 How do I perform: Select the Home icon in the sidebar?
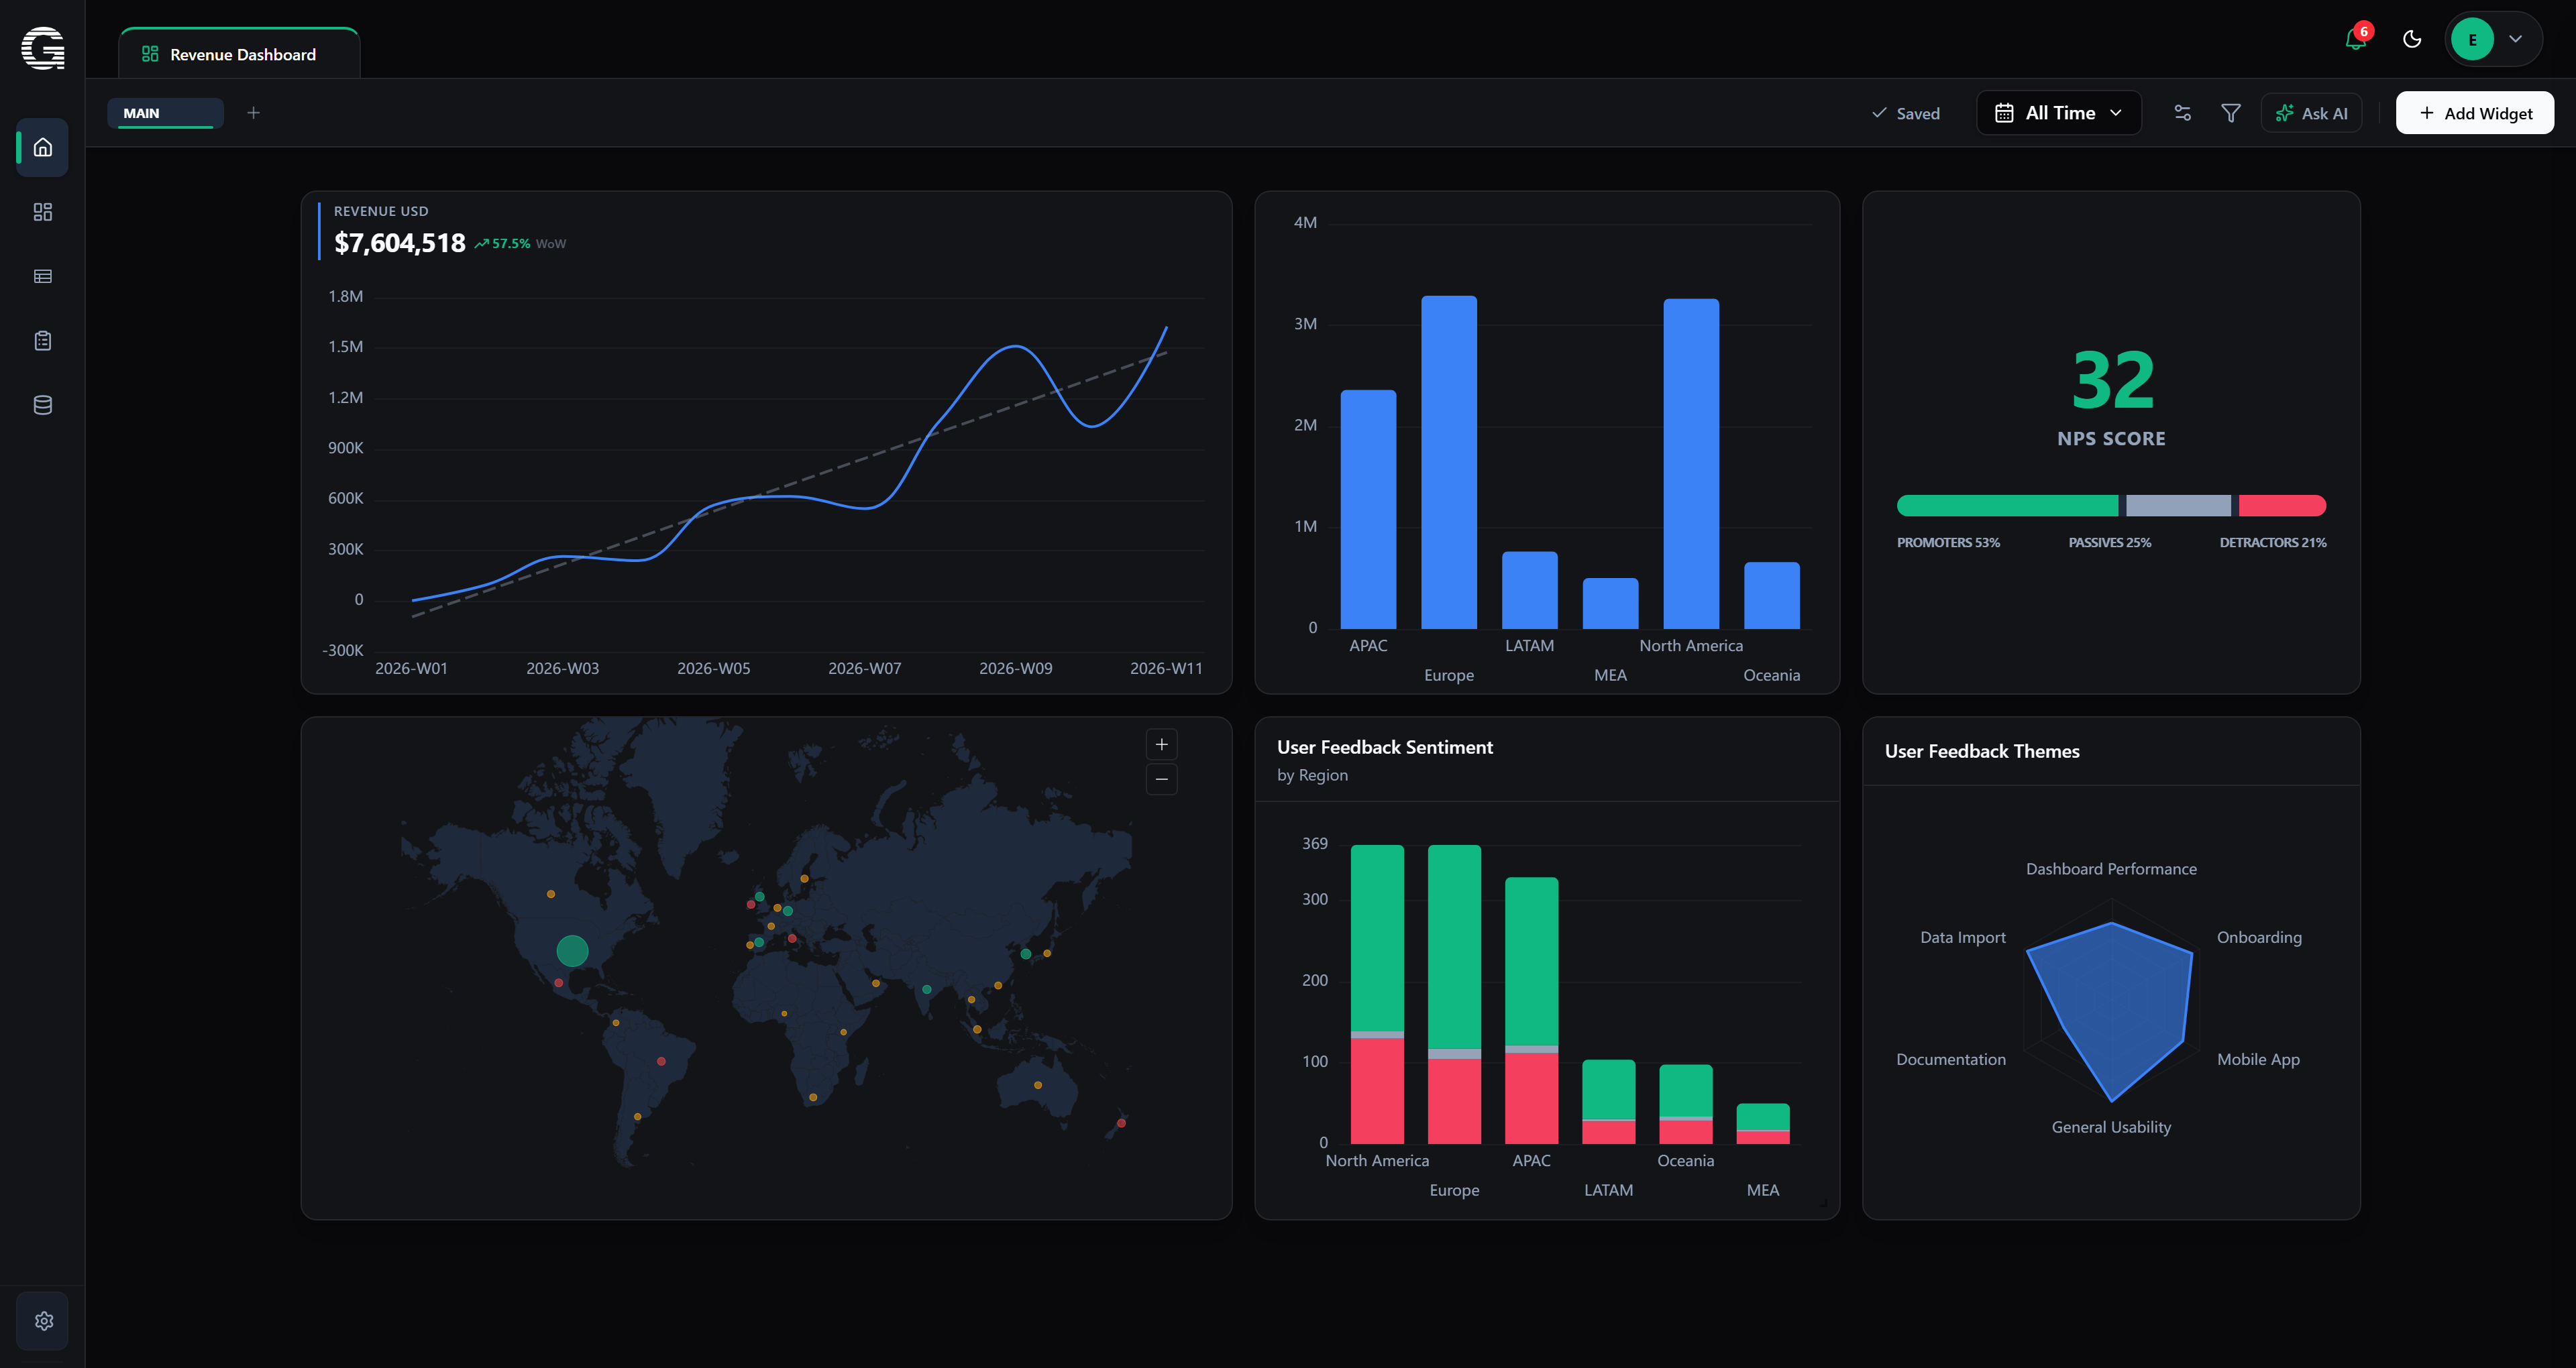(x=42, y=147)
